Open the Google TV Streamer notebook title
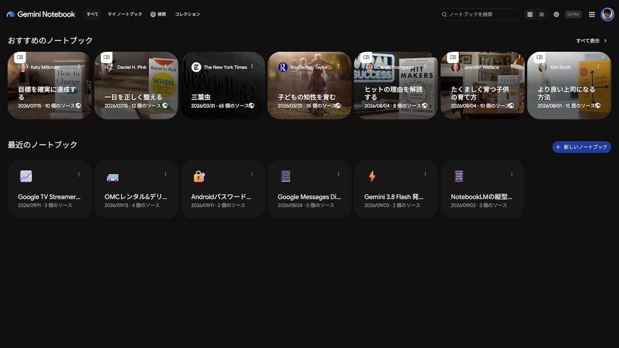Image resolution: width=619 pixels, height=348 pixels. (x=49, y=197)
